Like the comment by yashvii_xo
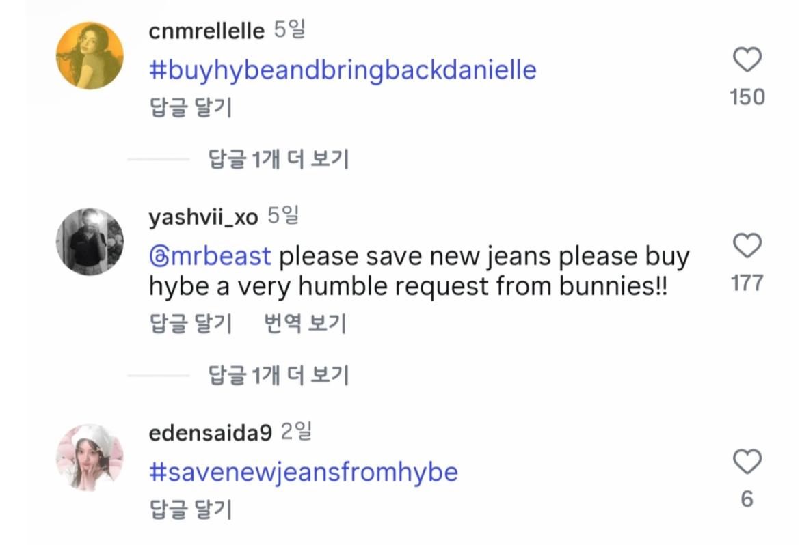 [x=747, y=246]
